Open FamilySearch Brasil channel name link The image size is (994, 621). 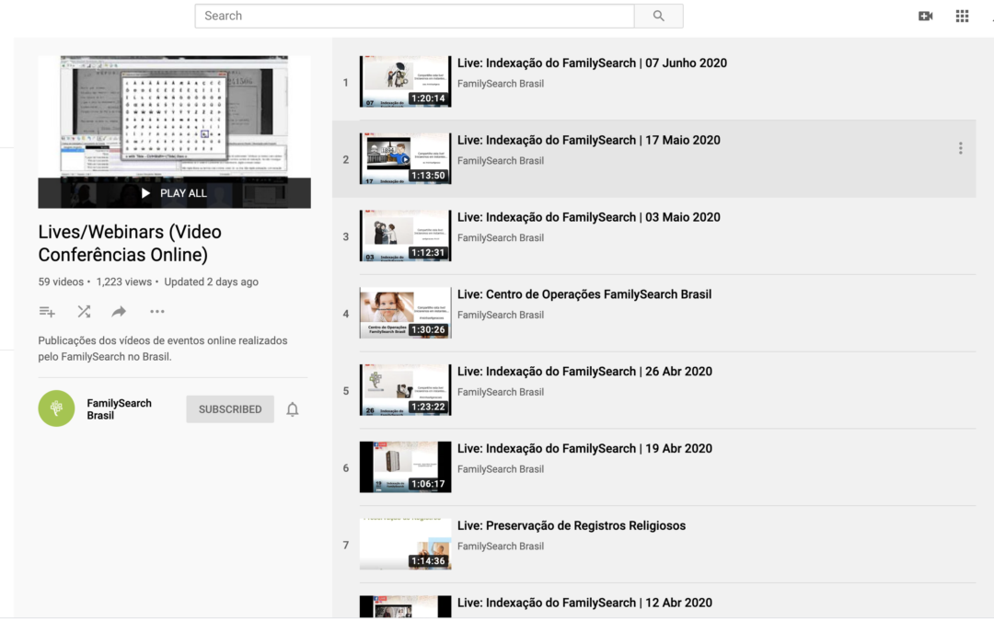pyautogui.click(x=119, y=409)
